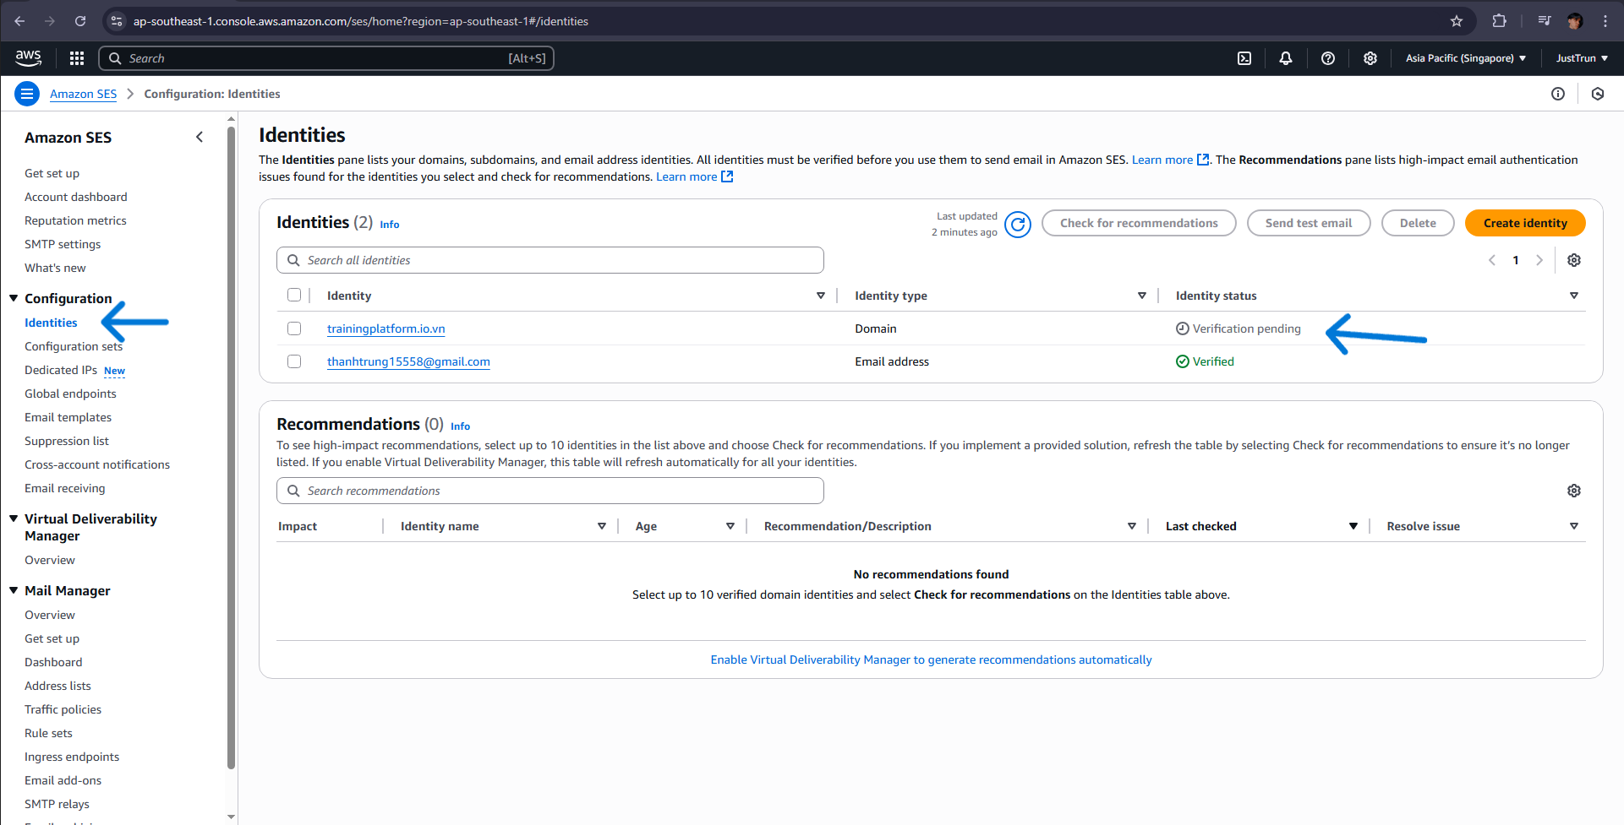This screenshot has width=1624, height=825.
Task: Click the AWS top search box
Action: pyautogui.click(x=326, y=58)
